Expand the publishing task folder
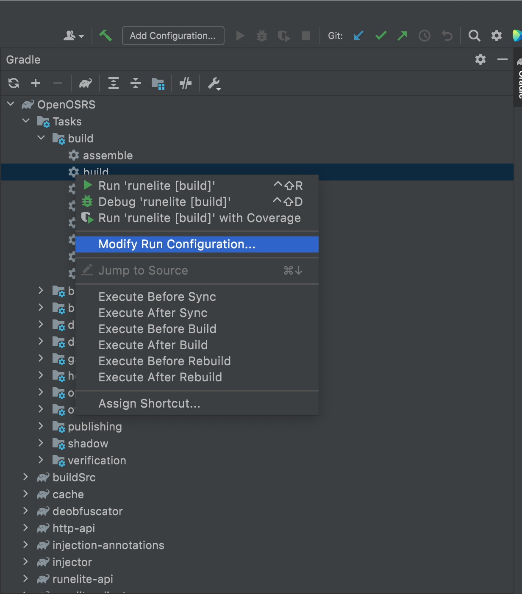This screenshot has height=594, width=522. point(41,426)
